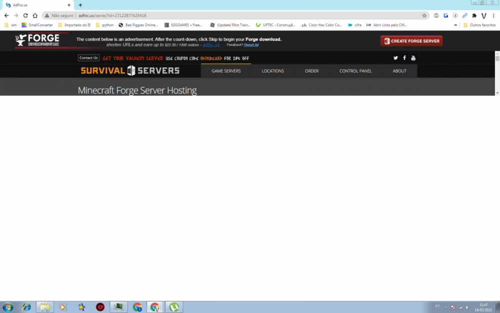The height and width of the screenshot is (313, 500).
Task: Click the ad frame scrollbar down arrow
Action: point(497,93)
